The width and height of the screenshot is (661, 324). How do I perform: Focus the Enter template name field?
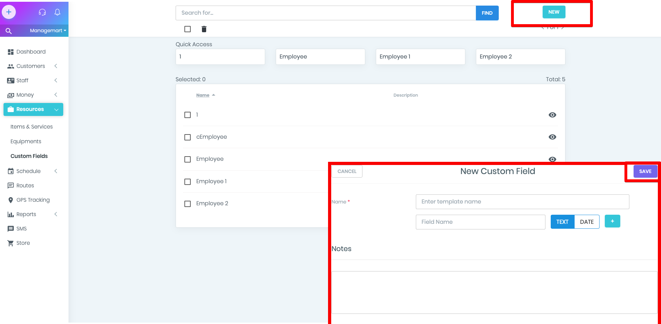(x=522, y=202)
